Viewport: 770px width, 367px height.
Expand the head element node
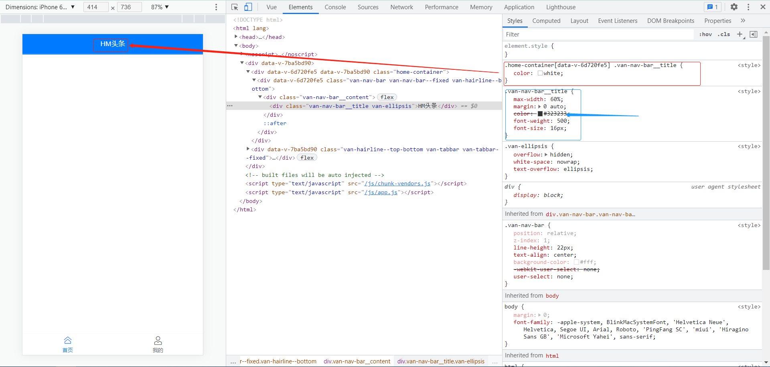tap(236, 37)
